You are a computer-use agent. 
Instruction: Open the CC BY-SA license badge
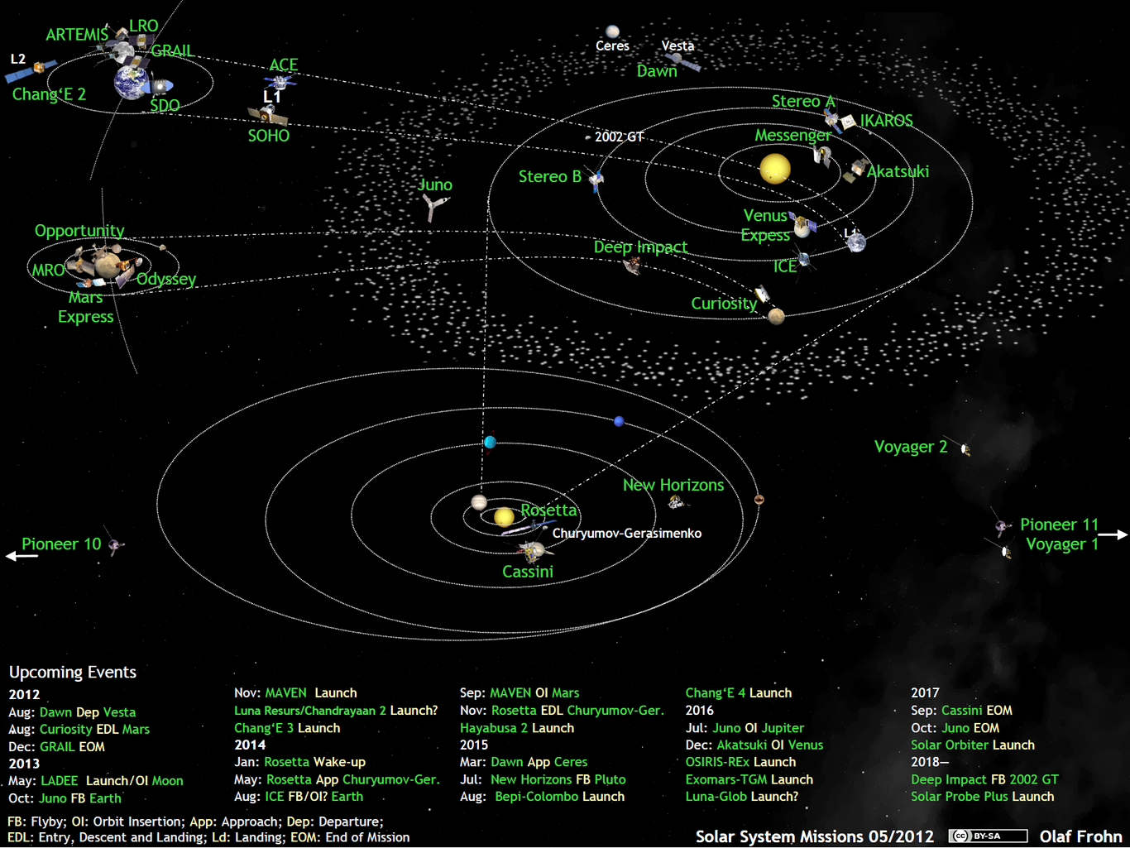pyautogui.click(x=988, y=836)
